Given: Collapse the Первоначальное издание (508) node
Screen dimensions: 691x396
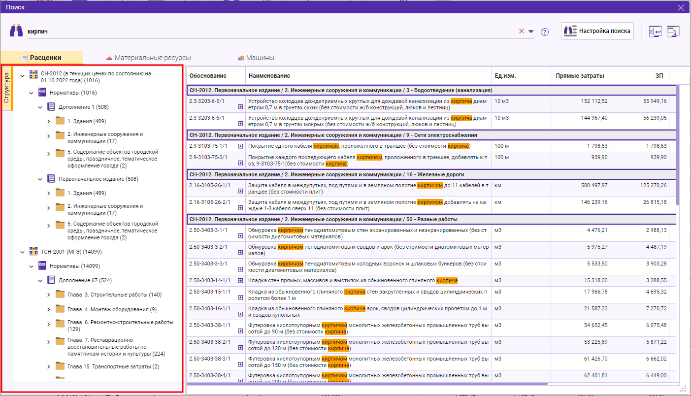Looking at the screenshot, I should pyautogui.click(x=40, y=179).
